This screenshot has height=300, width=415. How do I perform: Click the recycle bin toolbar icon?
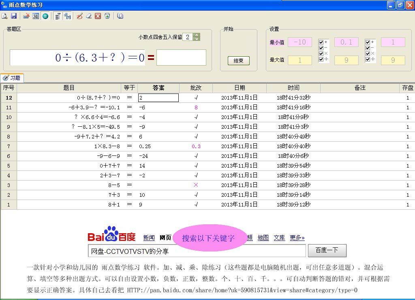coord(107,16)
